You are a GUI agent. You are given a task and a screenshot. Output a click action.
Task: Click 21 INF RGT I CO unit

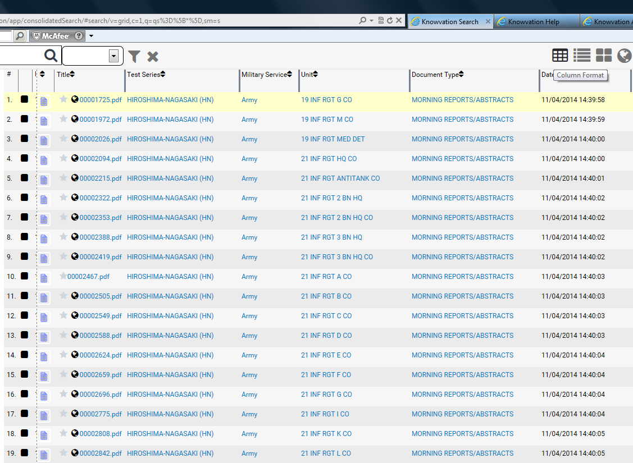tap(325, 414)
